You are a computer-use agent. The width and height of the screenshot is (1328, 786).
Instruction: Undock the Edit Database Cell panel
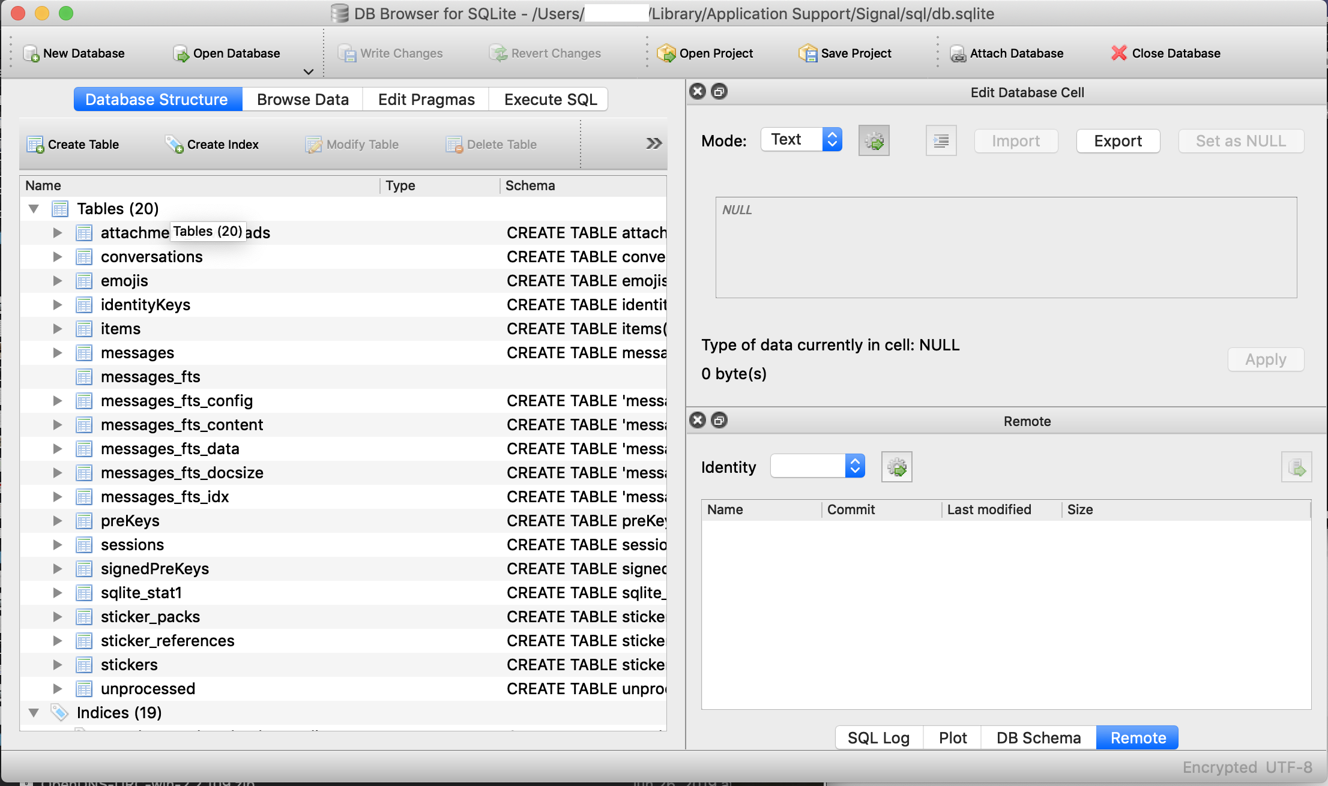tap(719, 91)
